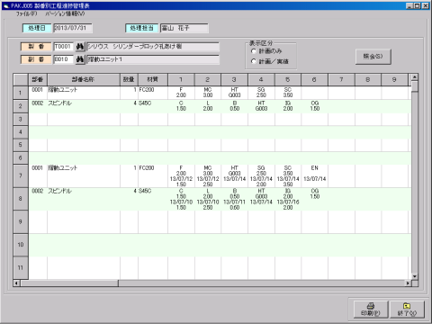Click the horizontal scrollbar right arrow
Viewport: 432px width, 324px height.
click(x=408, y=283)
